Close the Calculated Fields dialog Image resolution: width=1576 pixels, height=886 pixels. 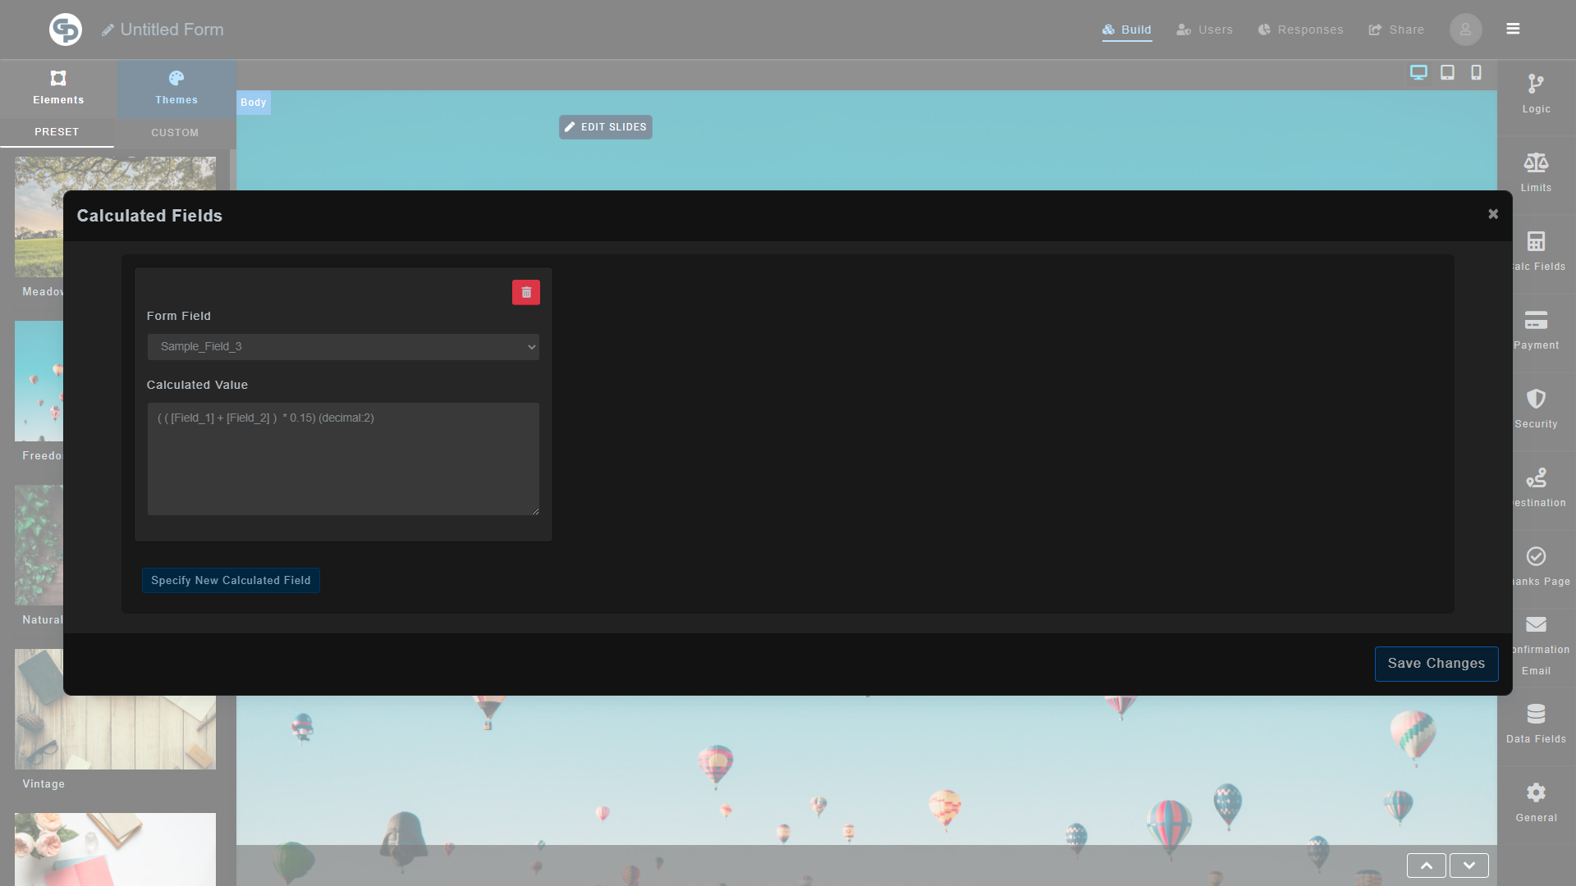pos(1493,214)
